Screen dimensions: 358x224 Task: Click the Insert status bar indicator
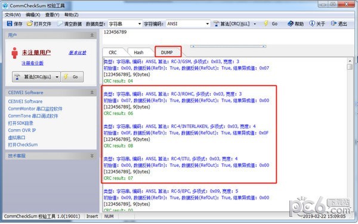click(92, 216)
